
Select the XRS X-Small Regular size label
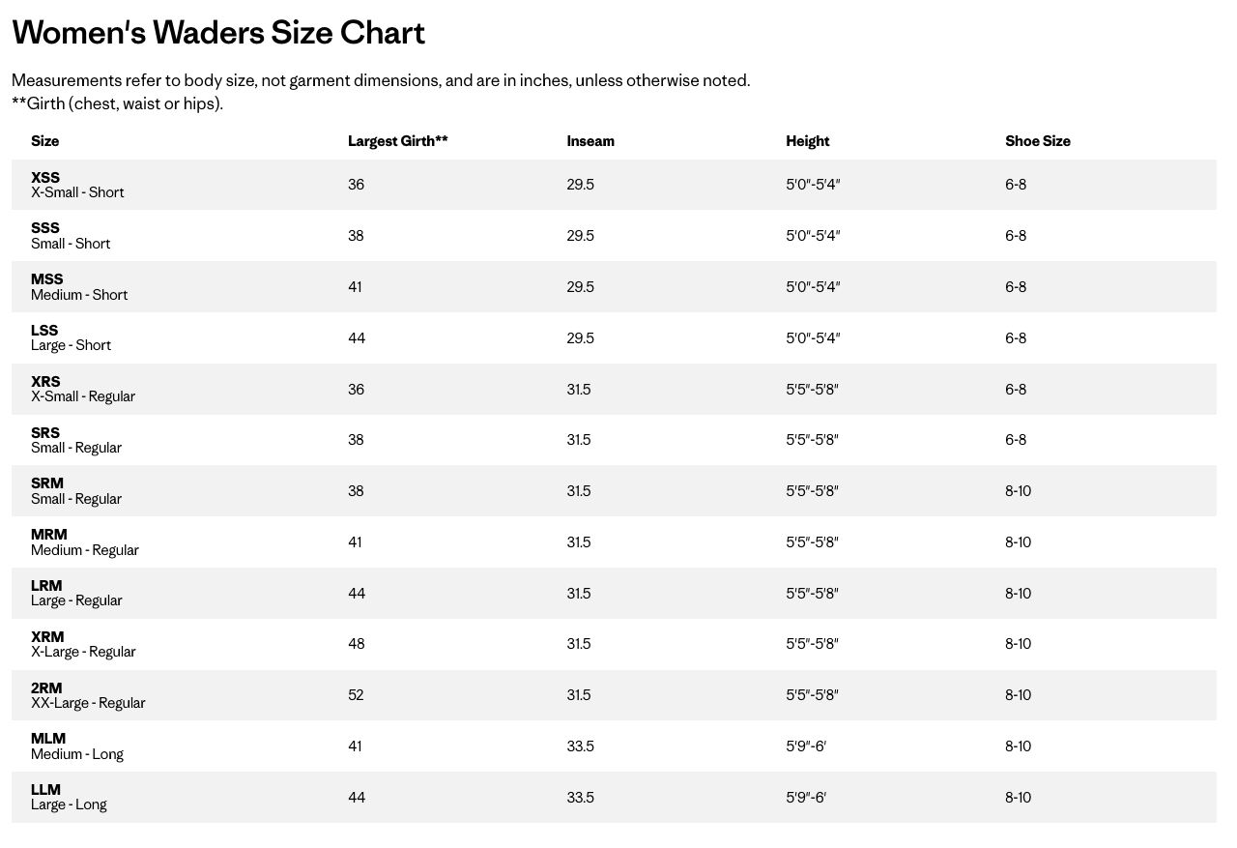click(x=83, y=389)
